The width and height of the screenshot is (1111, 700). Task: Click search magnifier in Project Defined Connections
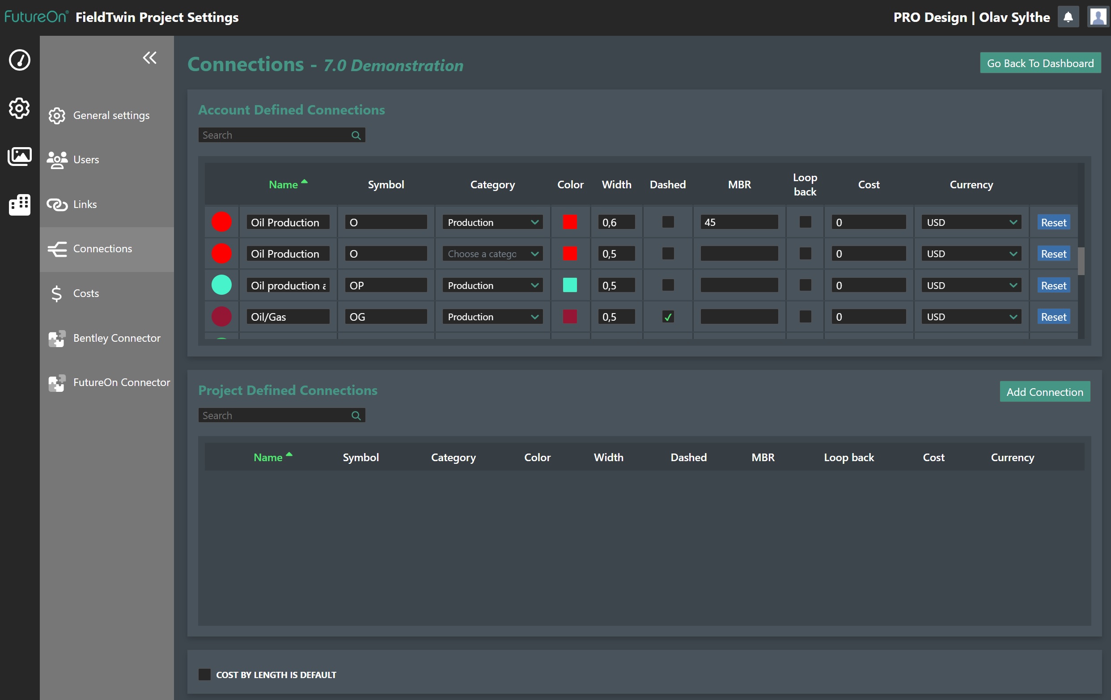[x=356, y=415]
